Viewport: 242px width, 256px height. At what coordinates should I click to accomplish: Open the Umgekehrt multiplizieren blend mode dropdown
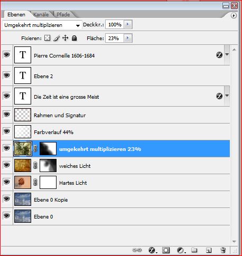(42, 25)
